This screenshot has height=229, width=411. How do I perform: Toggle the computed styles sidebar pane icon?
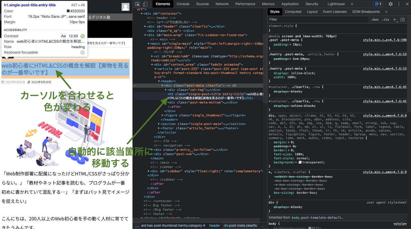pyautogui.click(x=402, y=19)
